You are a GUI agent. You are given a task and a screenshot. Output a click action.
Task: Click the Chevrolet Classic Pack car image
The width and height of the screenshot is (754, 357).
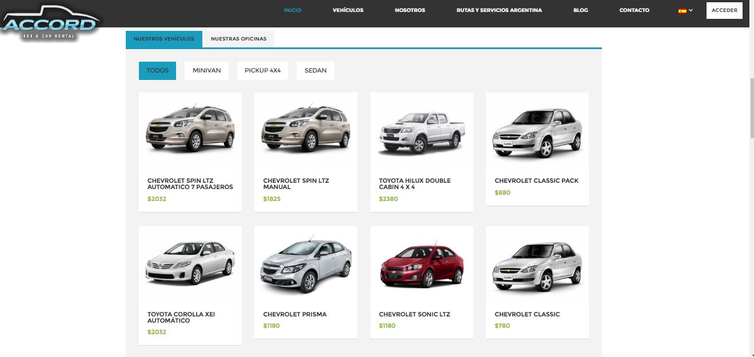(536, 131)
